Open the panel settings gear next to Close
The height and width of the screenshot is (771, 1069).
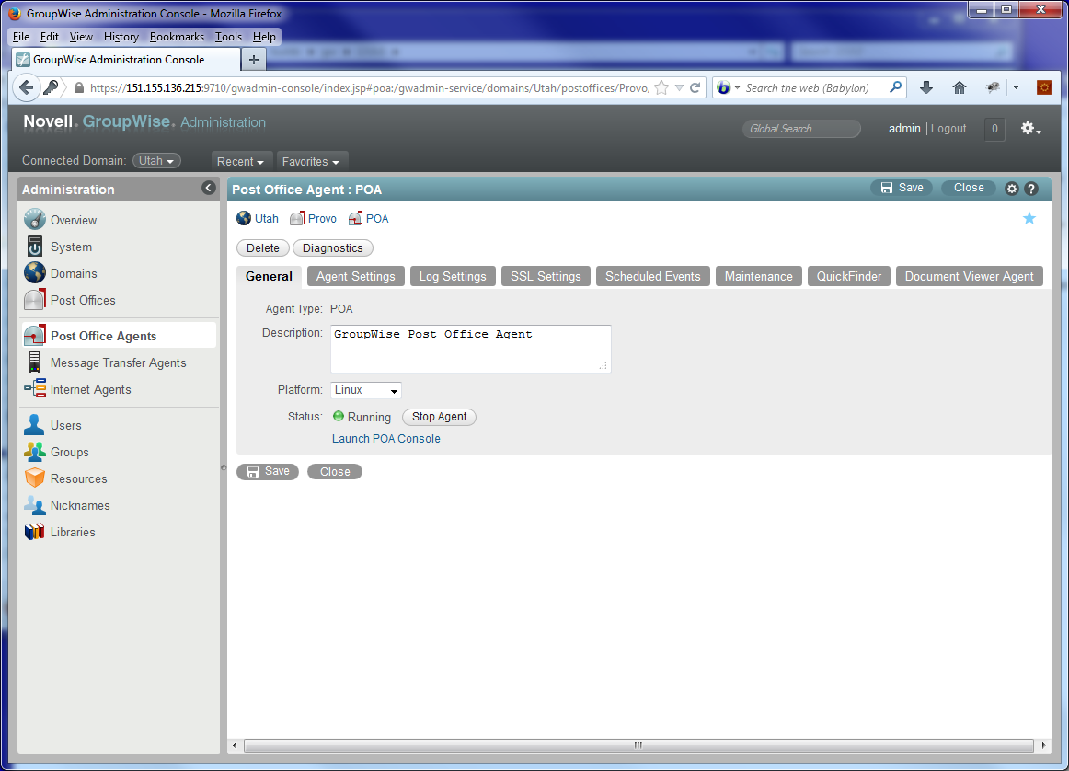[x=1012, y=189]
